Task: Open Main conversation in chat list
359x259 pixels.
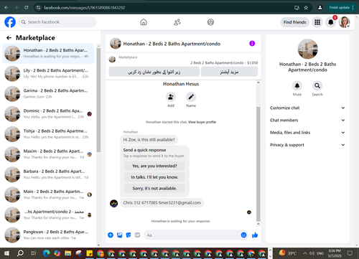Action: tap(48, 194)
